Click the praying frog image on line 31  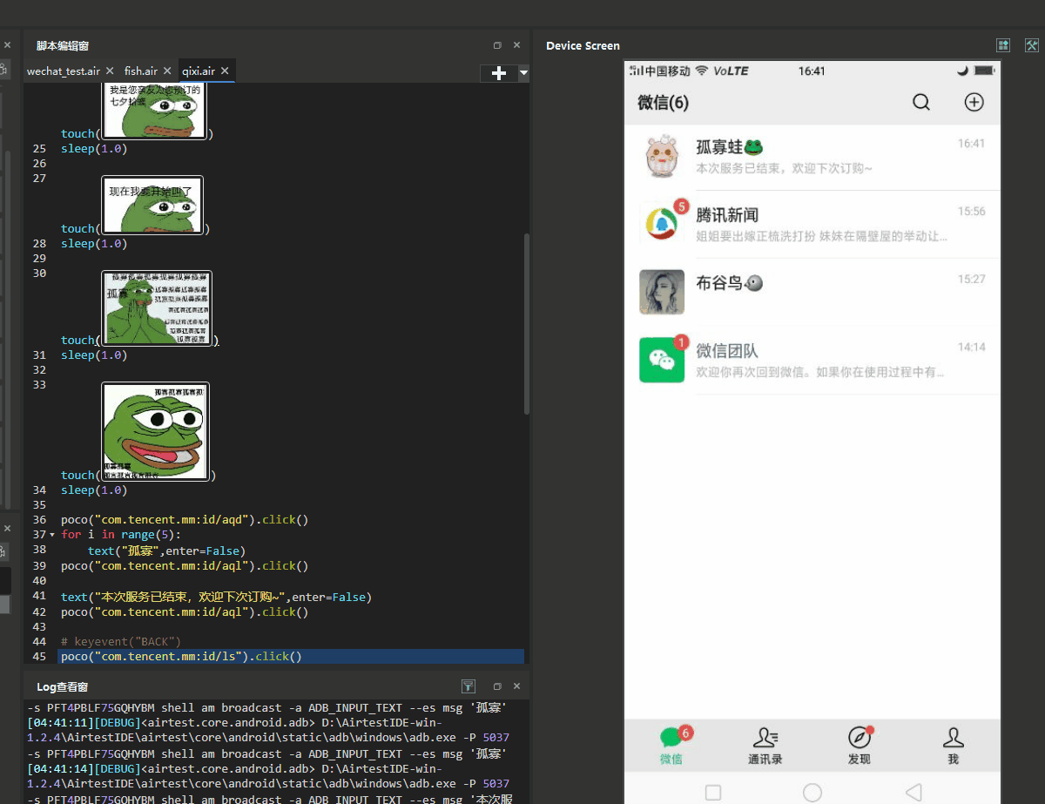coord(158,308)
